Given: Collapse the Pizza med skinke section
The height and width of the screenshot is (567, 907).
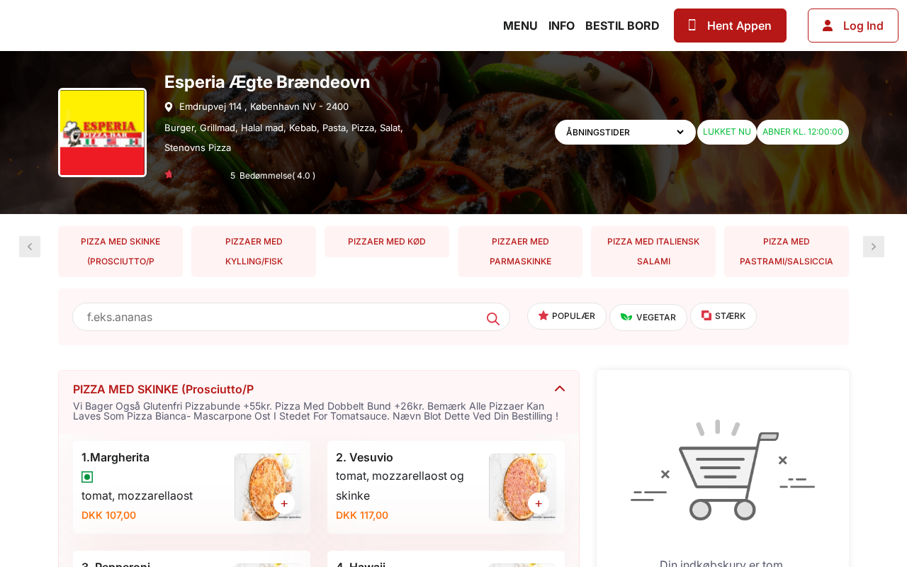Looking at the screenshot, I should [x=560, y=388].
